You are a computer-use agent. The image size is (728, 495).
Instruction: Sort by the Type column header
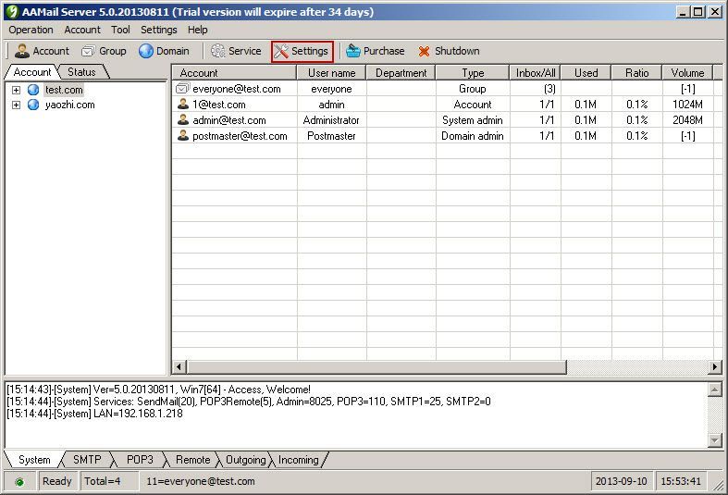(x=473, y=73)
